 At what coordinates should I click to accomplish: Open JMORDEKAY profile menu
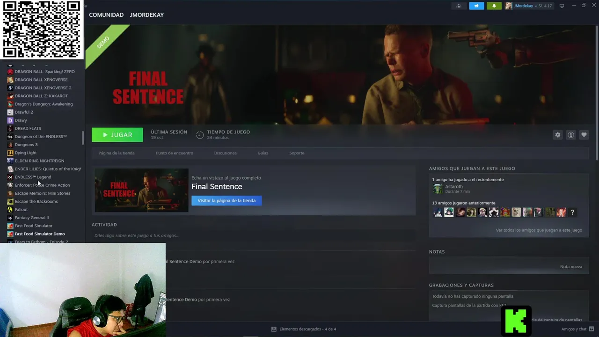click(x=147, y=15)
